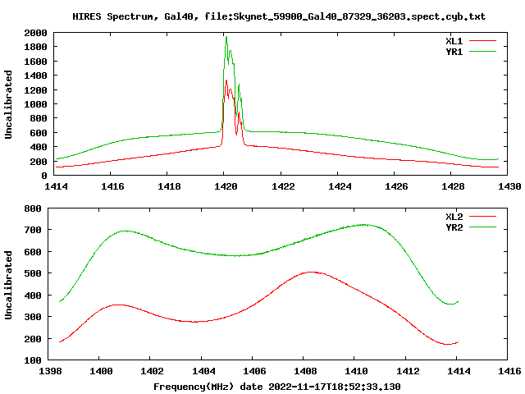
Task: Click the red XL2 legend line sample
Action: [x=482, y=217]
